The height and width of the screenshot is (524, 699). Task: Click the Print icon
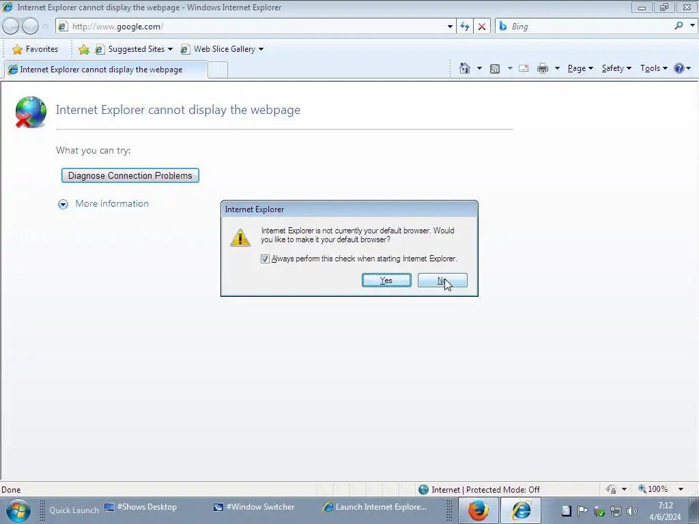click(x=543, y=68)
